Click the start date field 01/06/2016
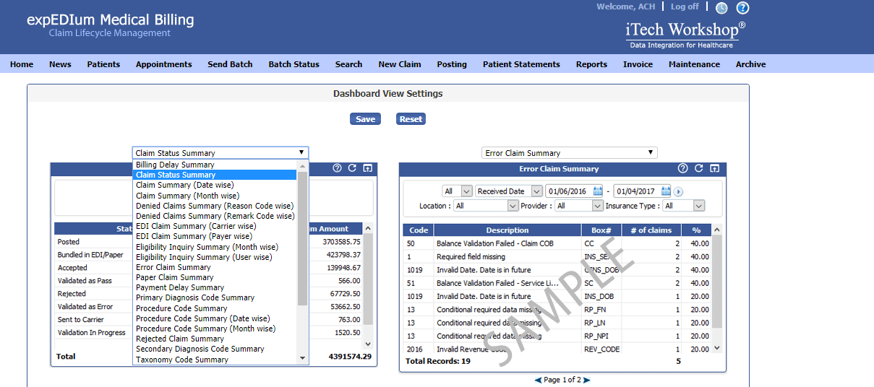 pos(569,191)
